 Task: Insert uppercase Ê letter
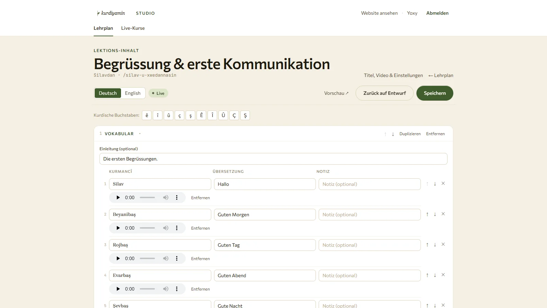click(x=201, y=115)
